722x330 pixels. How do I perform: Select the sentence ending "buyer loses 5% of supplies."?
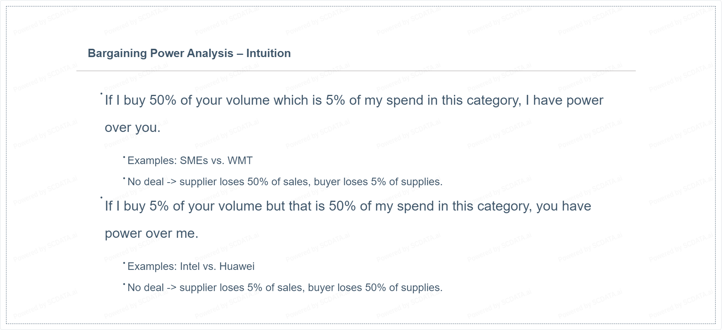point(285,182)
